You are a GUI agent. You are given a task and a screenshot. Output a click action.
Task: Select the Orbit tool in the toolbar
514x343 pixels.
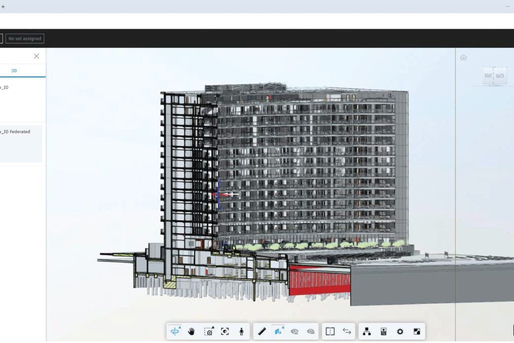point(175,331)
